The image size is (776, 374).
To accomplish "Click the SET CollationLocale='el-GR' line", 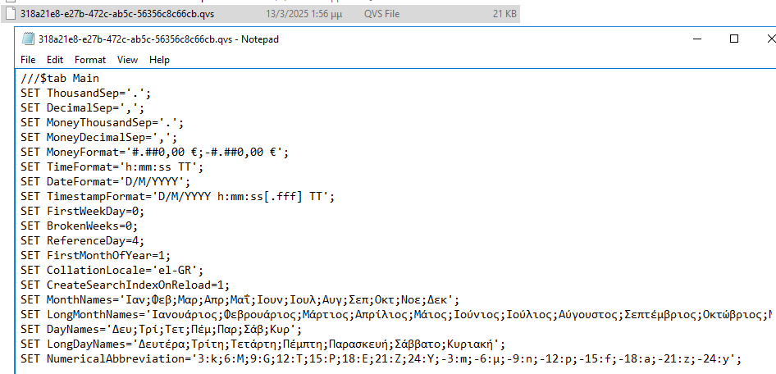I will (112, 271).
